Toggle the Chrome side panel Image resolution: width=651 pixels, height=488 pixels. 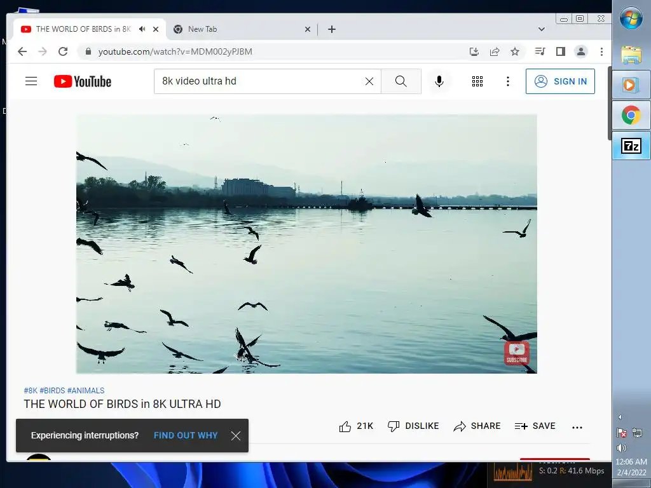(561, 51)
